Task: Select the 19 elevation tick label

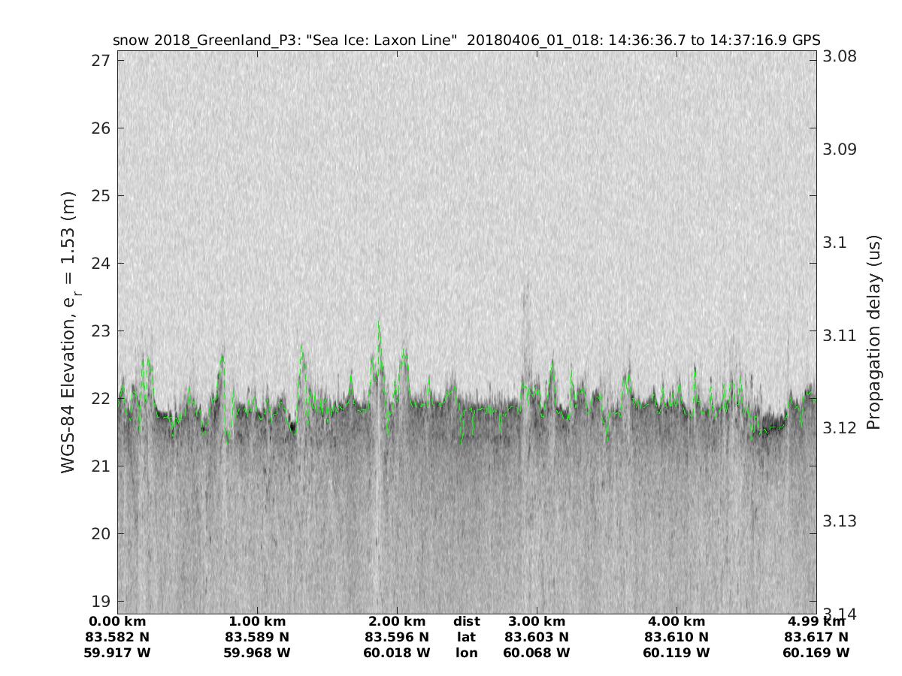Action: pyautogui.click(x=102, y=601)
